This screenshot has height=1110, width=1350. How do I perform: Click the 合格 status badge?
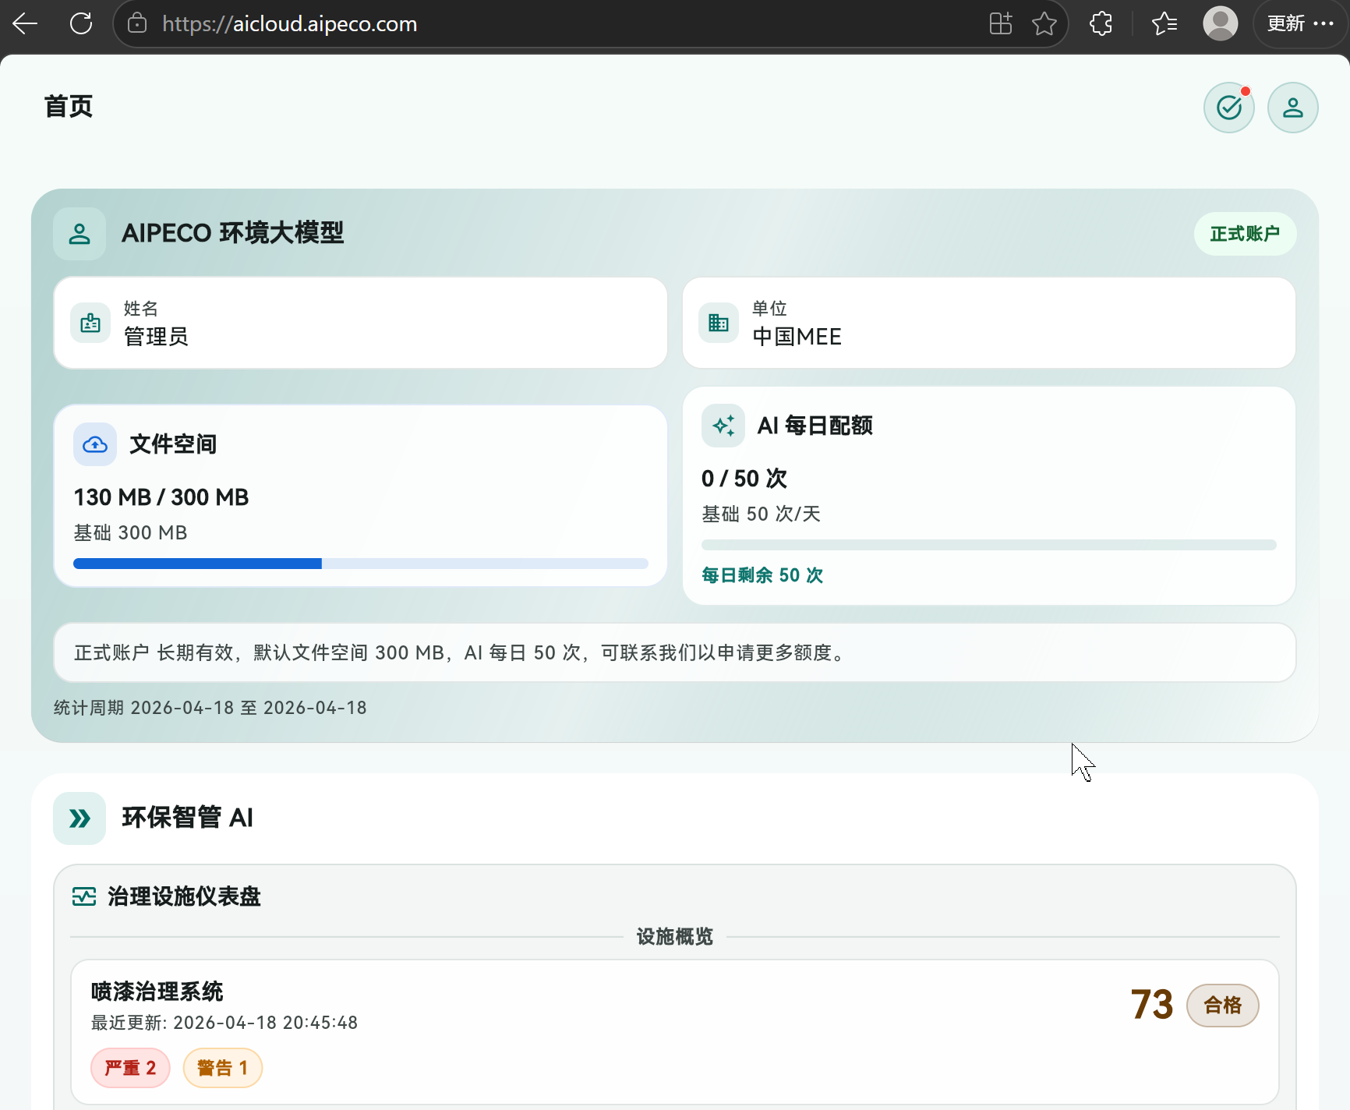(1222, 1006)
